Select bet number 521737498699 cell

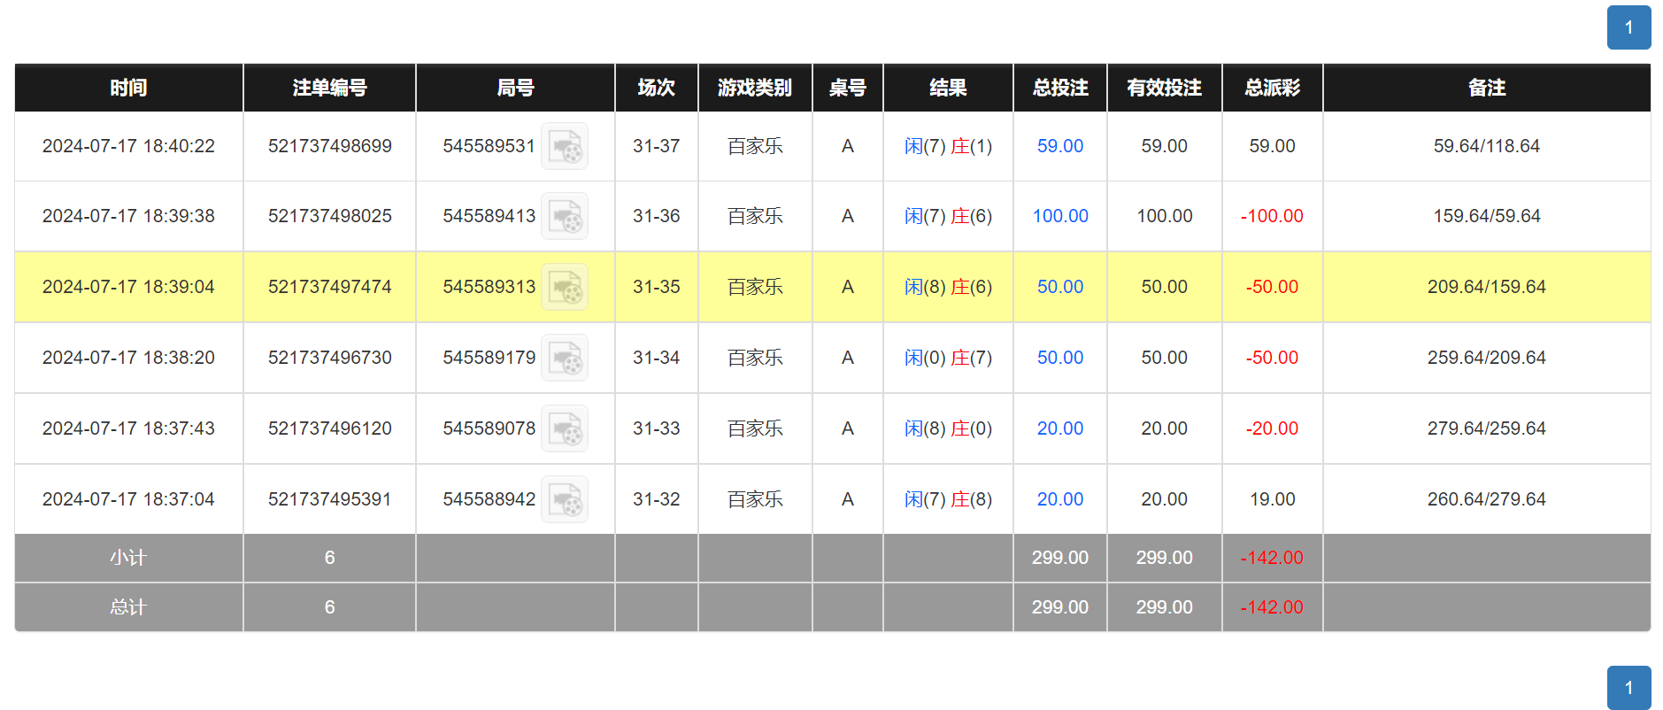coord(329,146)
